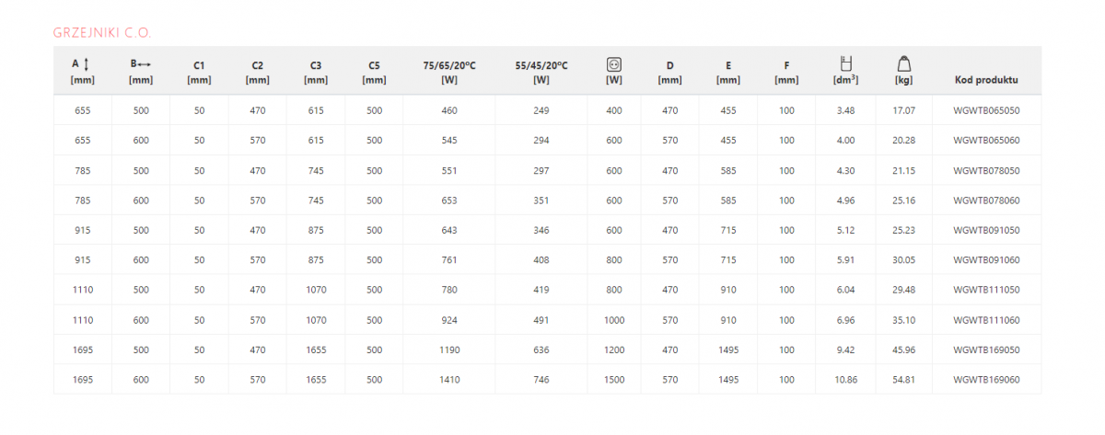This screenshot has width=1105, height=435.
Task: Click product code WGWTB078050
Action: pos(986,170)
